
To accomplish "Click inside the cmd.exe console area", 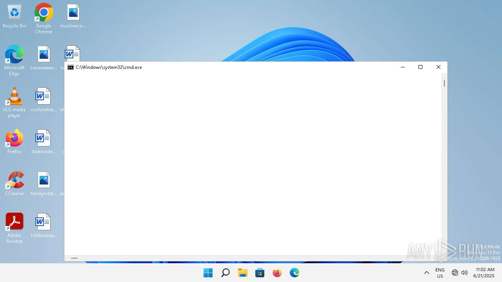I will pyautogui.click(x=253, y=164).
